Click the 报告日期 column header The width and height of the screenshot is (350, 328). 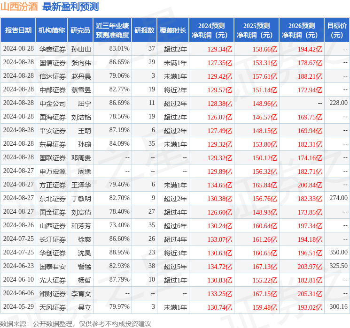(x=18, y=30)
